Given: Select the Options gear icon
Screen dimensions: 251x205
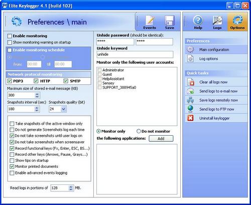Looking at the screenshot, I should click(237, 20).
